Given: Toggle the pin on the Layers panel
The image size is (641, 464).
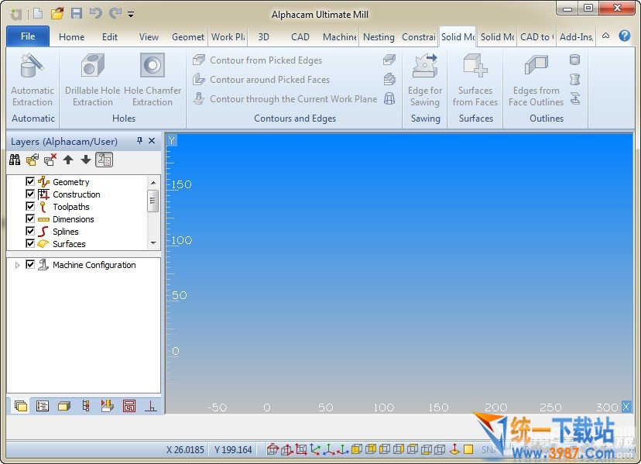Looking at the screenshot, I should pyautogui.click(x=139, y=141).
